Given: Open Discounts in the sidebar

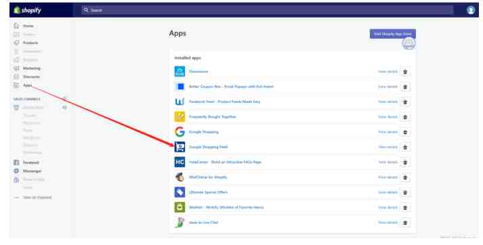Looking at the screenshot, I should tap(31, 76).
